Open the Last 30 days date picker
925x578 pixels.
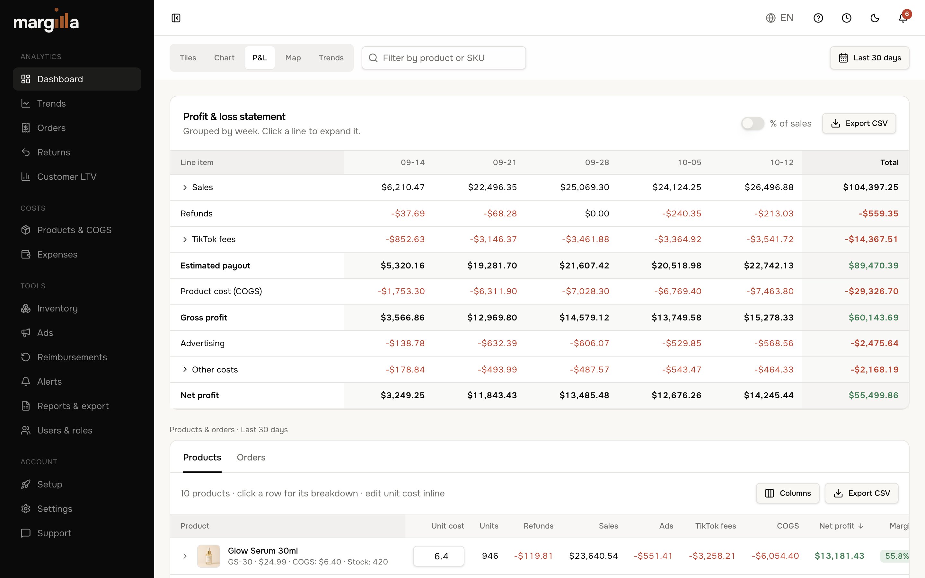pos(869,58)
